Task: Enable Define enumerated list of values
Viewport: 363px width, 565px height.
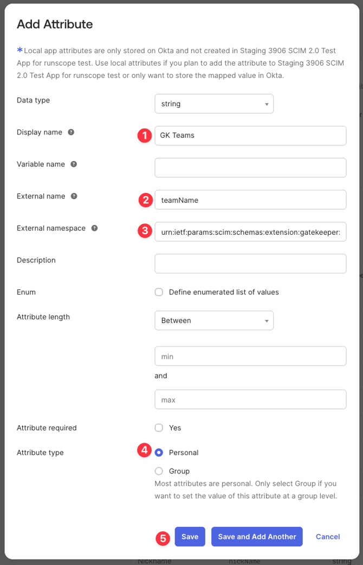Action: click(x=159, y=292)
